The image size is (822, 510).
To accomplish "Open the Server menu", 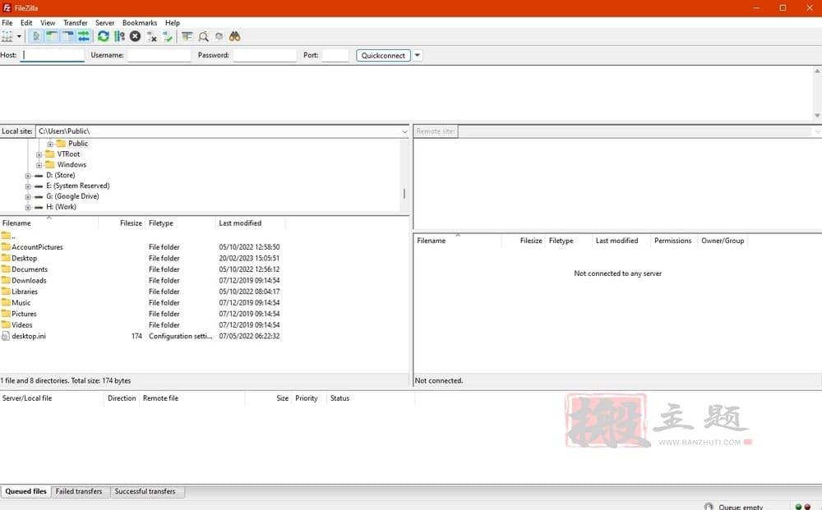I will (x=105, y=22).
